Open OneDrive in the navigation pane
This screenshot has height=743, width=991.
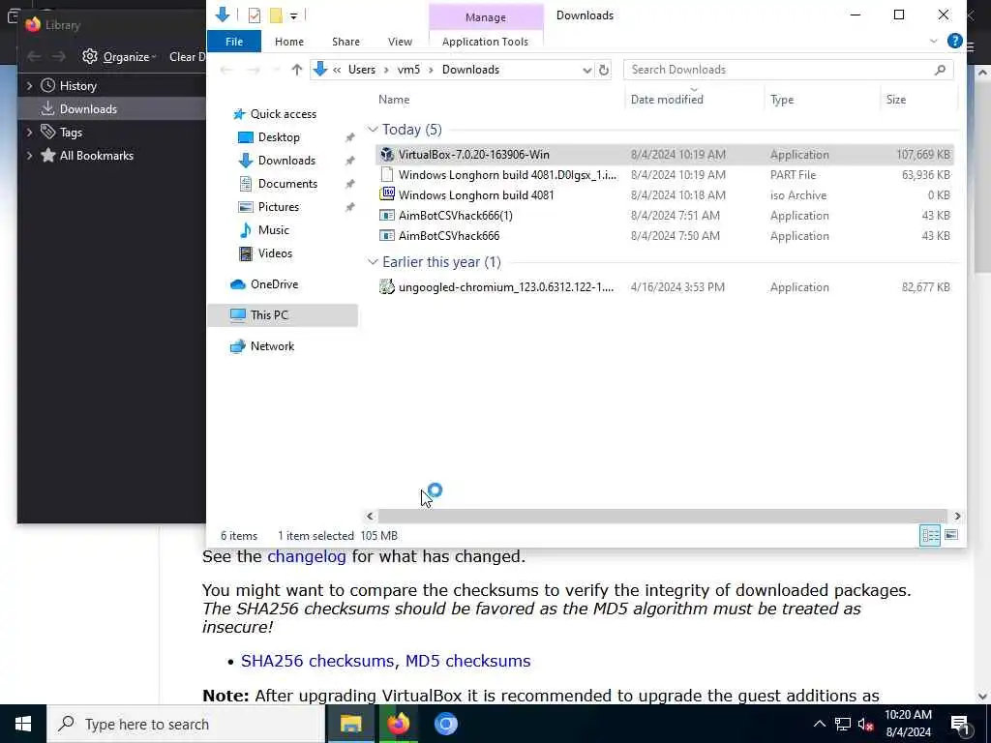(x=274, y=284)
